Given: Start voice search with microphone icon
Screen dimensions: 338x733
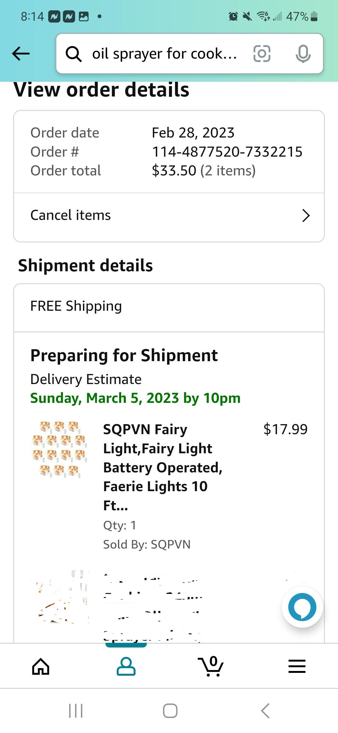Looking at the screenshot, I should [x=303, y=54].
